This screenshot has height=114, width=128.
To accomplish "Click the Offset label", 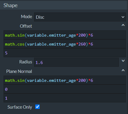I will pos(26,26).
